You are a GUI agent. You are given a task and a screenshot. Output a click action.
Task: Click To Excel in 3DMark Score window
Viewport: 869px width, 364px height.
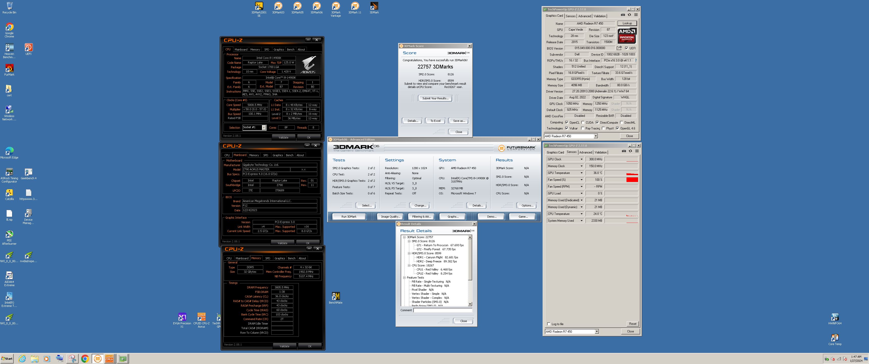click(x=435, y=121)
